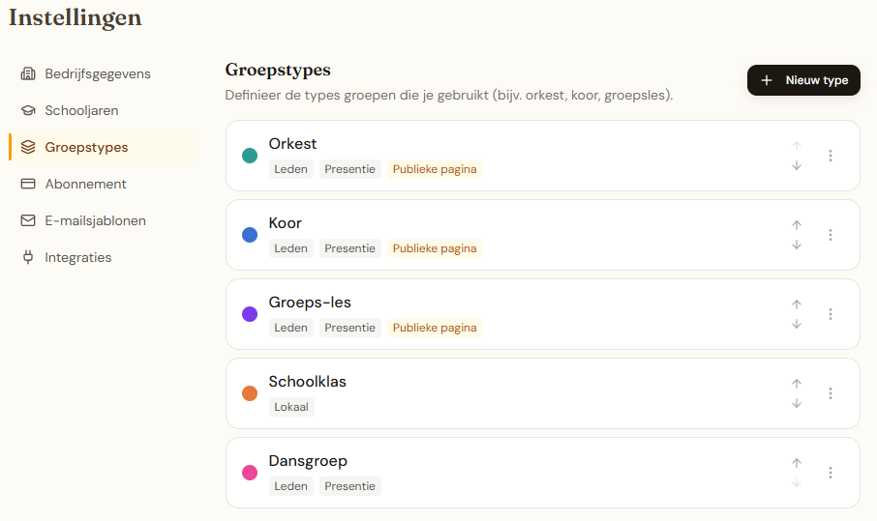Screen dimensions: 877x521
Task: Select Groepstypes in the sidebar
Action: click(86, 148)
